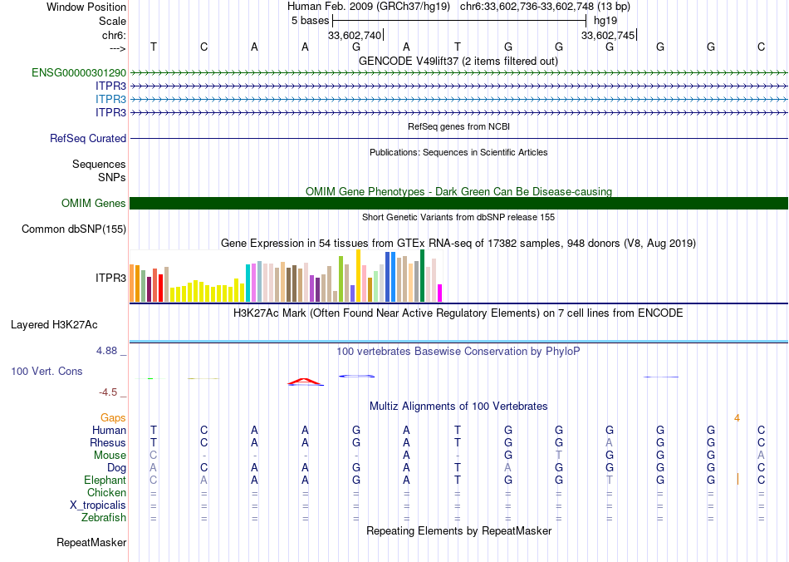Open the light-blue ITPR3 transcript label
The height and width of the screenshot is (562, 789).
[x=110, y=99]
